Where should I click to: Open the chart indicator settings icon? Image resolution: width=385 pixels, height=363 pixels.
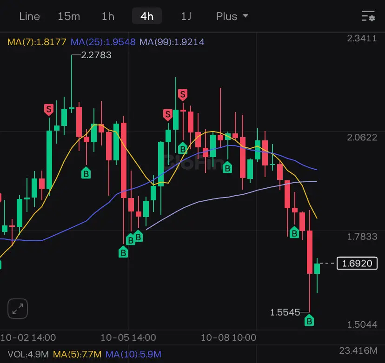[368, 16]
